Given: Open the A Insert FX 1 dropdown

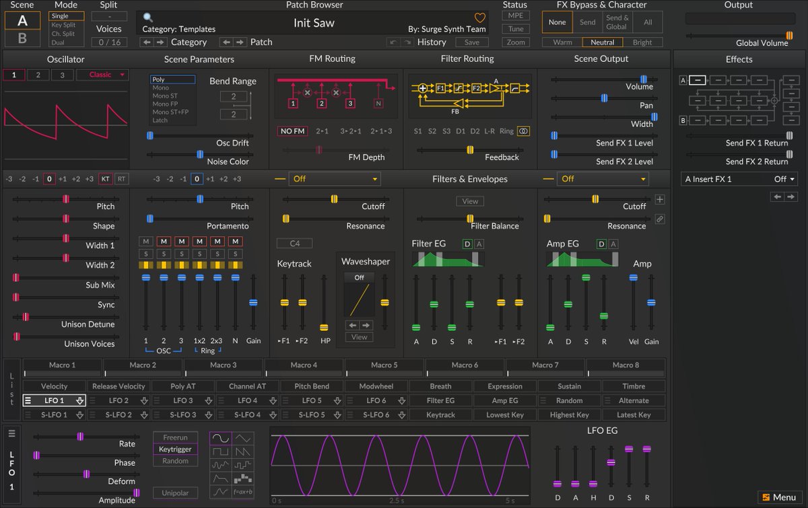Looking at the screenshot, I should pyautogui.click(x=739, y=179).
